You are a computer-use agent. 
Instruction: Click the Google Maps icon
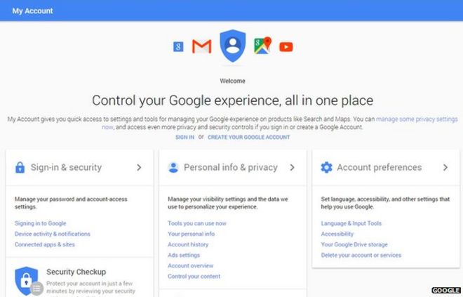tap(262, 46)
